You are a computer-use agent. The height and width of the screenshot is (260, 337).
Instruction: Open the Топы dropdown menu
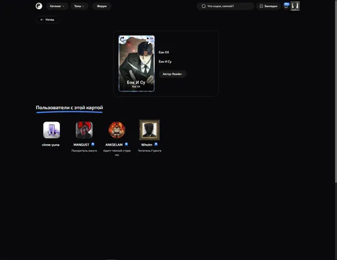tap(79, 6)
